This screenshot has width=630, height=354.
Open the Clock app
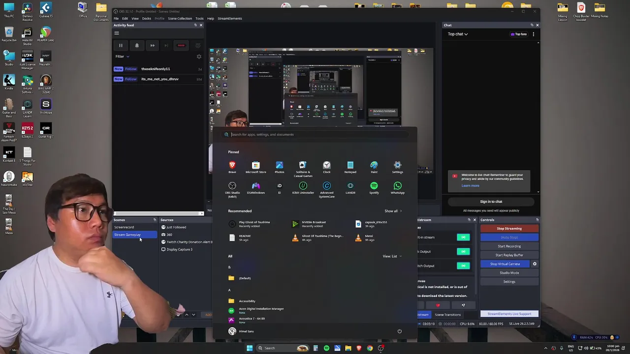click(326, 167)
